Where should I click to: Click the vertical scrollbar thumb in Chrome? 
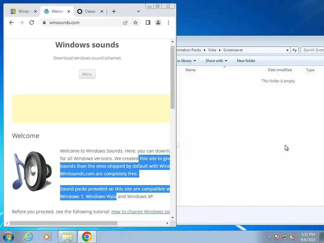pos(172,77)
